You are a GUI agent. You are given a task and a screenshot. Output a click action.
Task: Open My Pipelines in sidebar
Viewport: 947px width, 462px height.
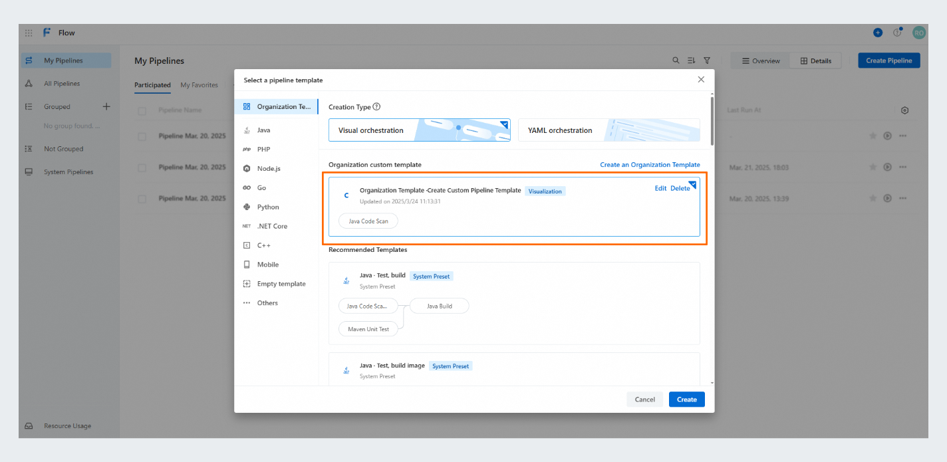[x=66, y=60]
